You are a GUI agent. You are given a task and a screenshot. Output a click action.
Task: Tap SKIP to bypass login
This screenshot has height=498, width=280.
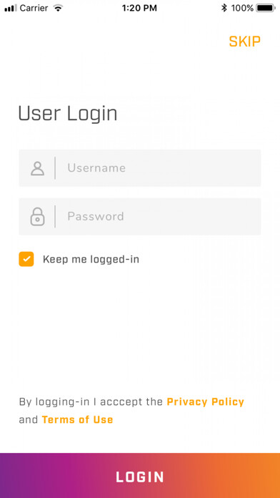[245, 41]
